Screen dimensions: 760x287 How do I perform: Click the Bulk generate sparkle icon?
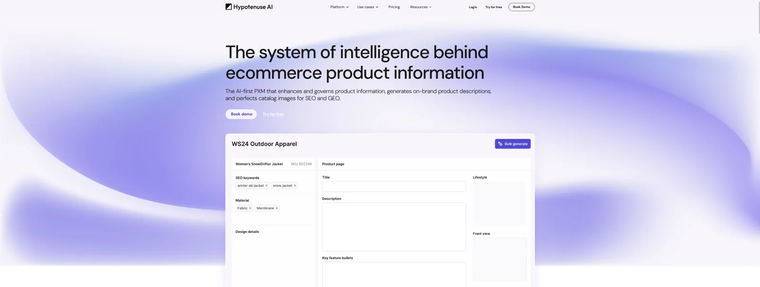[x=500, y=144]
